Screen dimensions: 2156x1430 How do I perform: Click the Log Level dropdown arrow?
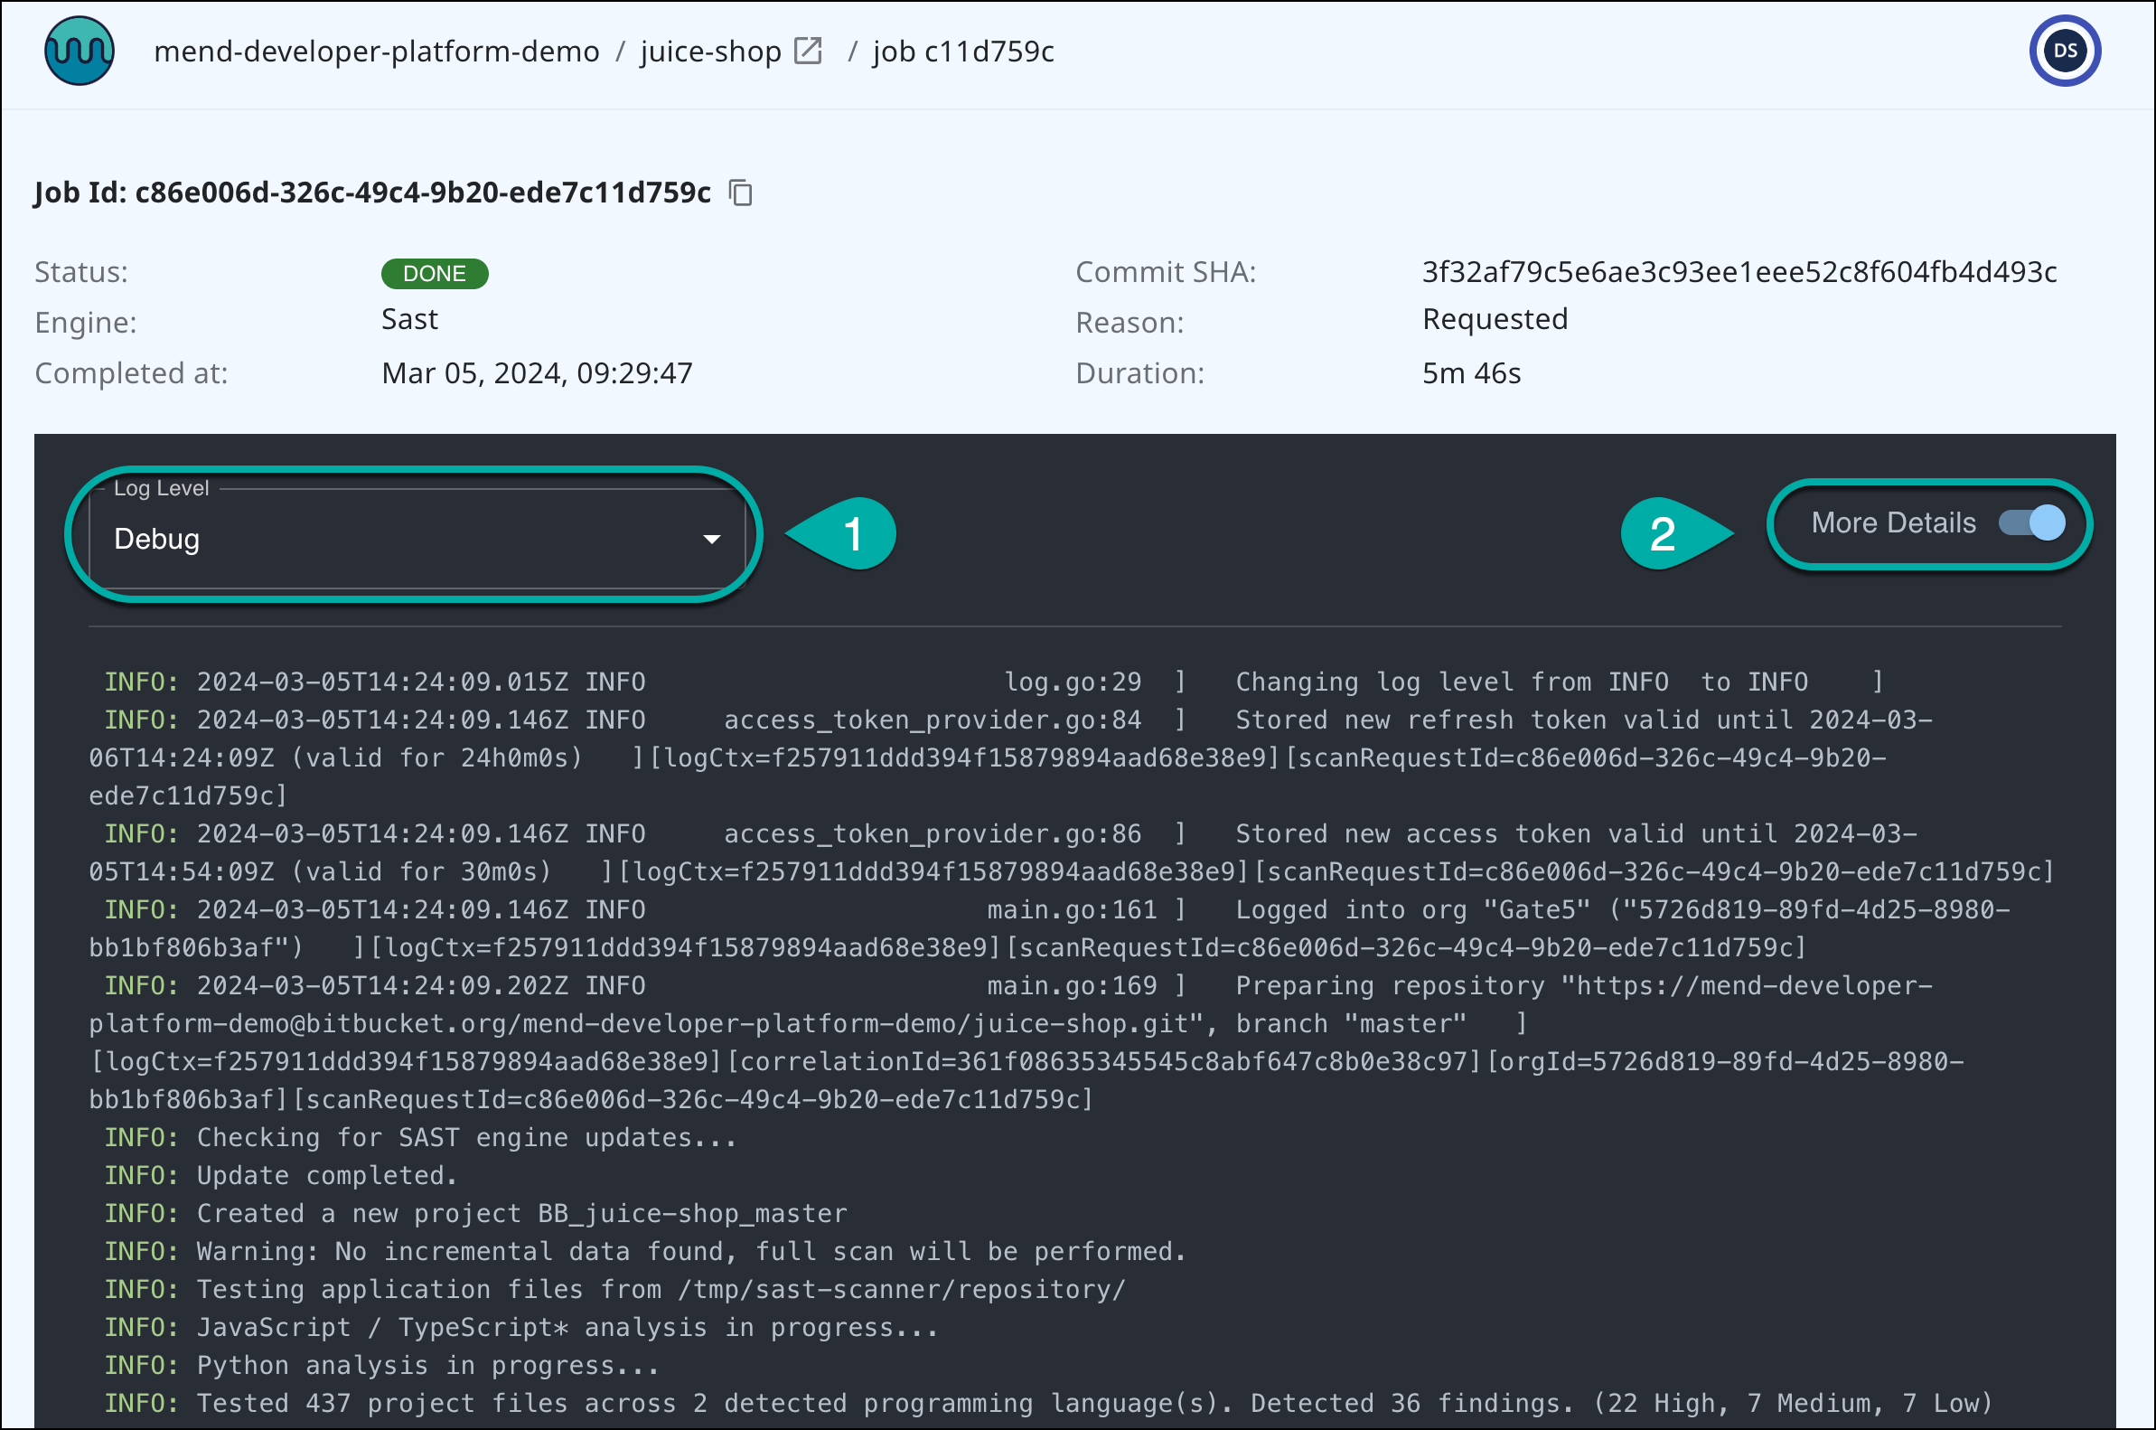(712, 539)
